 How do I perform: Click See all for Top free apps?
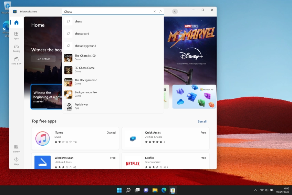[202, 121]
